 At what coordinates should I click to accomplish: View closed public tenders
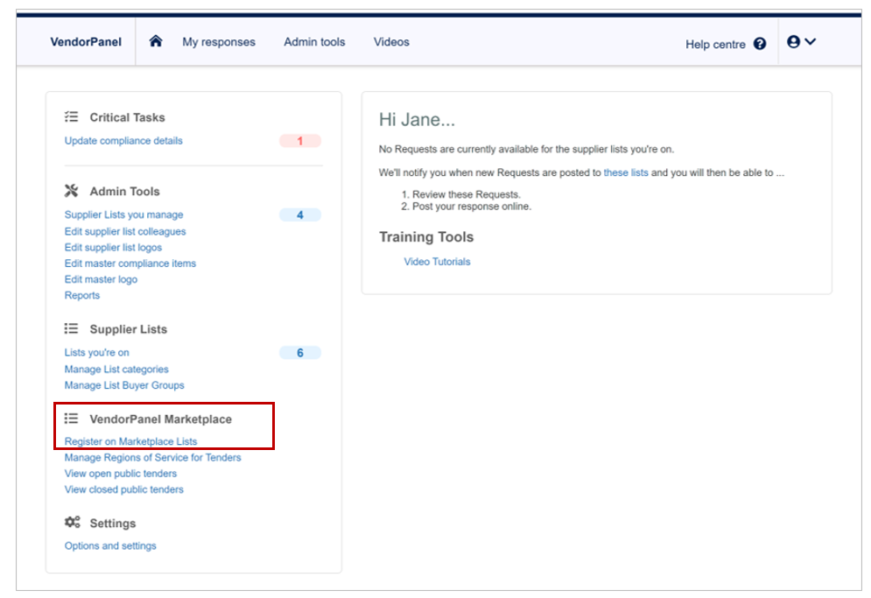[124, 489]
